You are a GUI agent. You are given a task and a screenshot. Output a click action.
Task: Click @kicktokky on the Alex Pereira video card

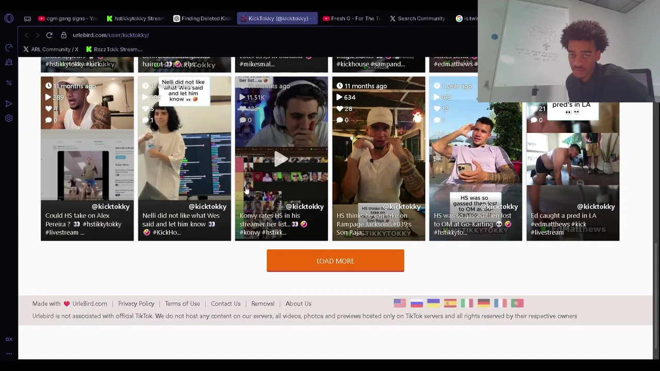click(110, 207)
